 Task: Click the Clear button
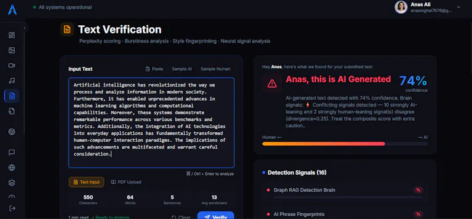tap(181, 217)
